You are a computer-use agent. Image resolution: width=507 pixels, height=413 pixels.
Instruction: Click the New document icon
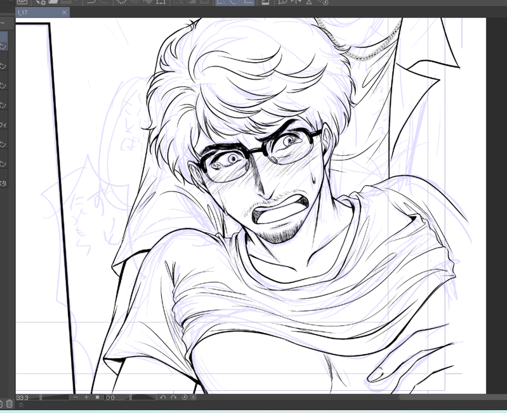tap(41, 2)
